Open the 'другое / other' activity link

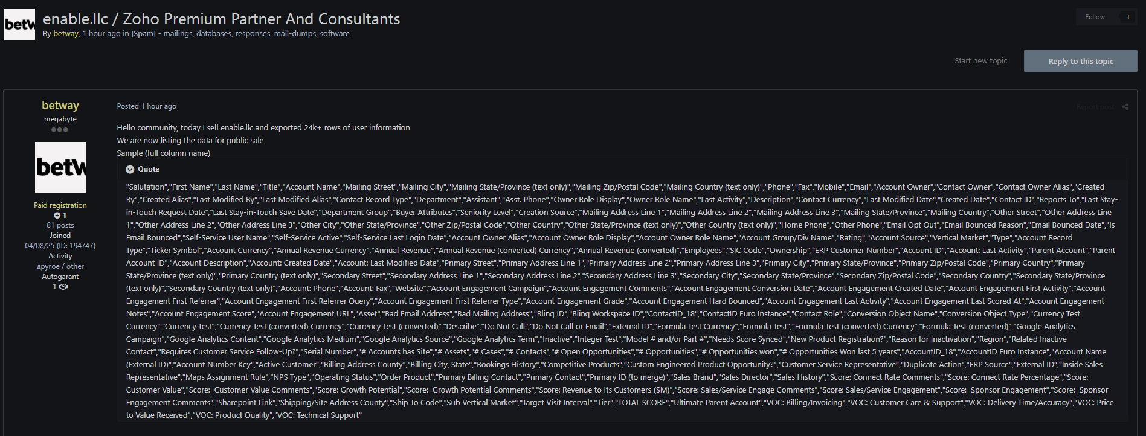(60, 266)
